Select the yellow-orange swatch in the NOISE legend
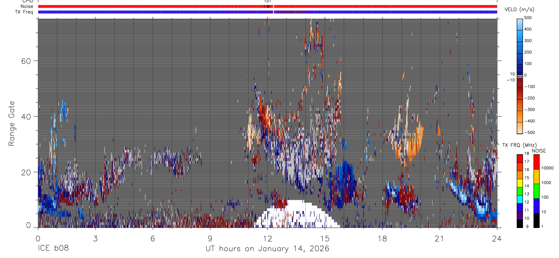 click(536, 177)
